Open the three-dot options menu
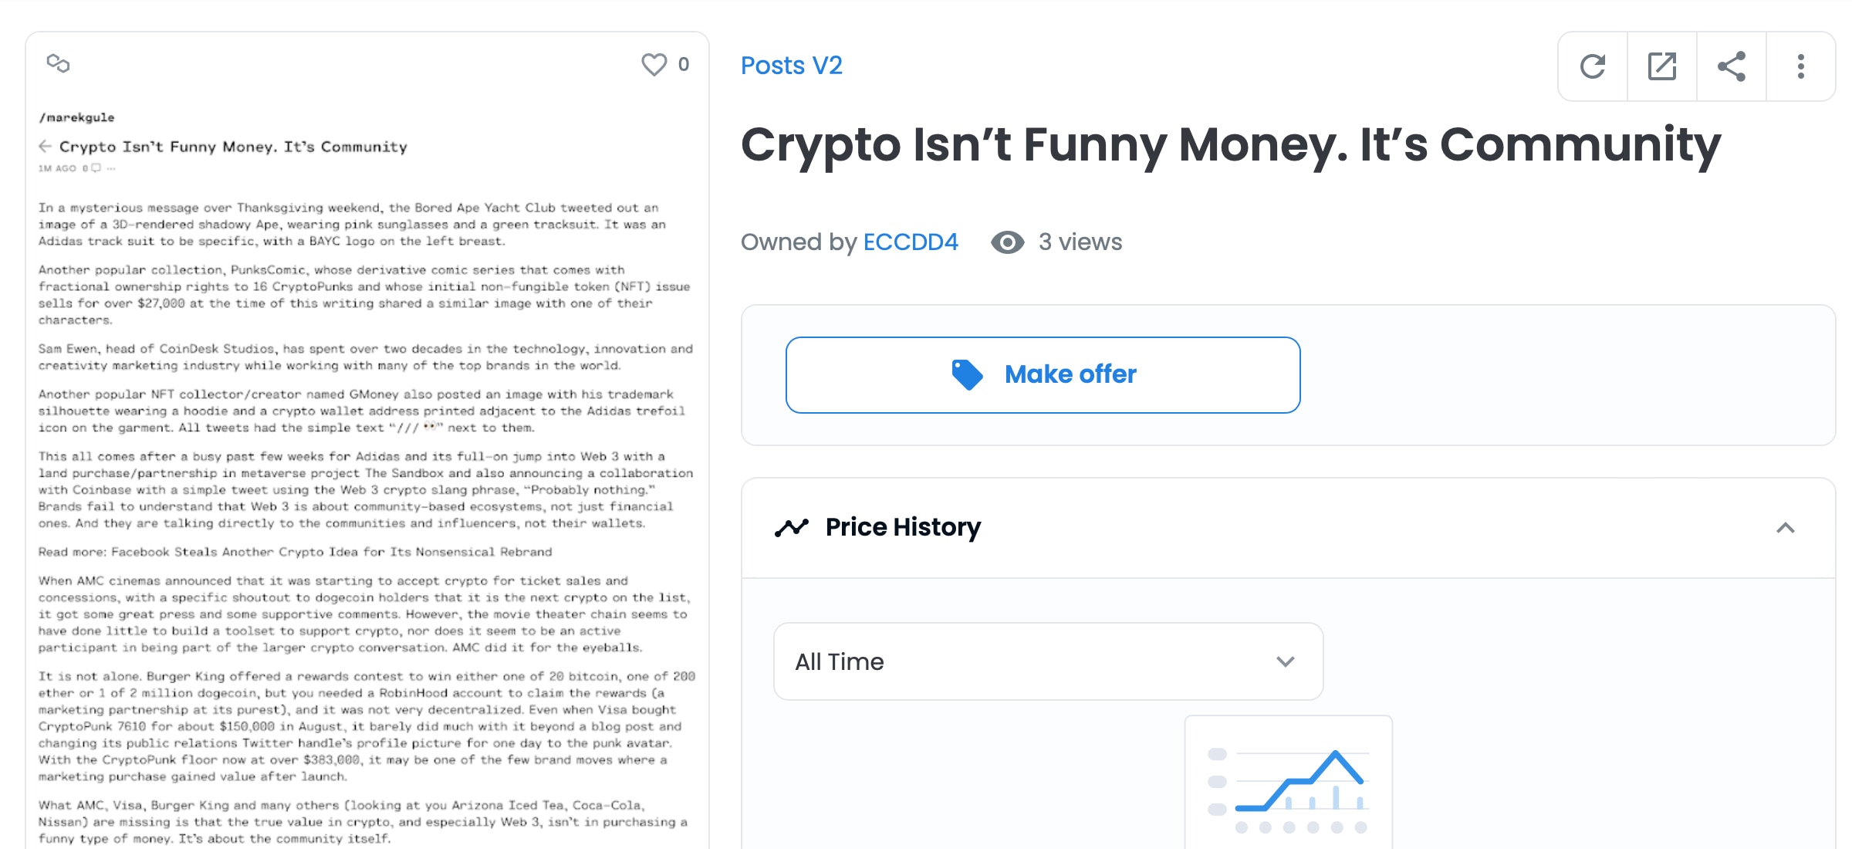Screen dimensions: 1852x849 (x=1800, y=66)
